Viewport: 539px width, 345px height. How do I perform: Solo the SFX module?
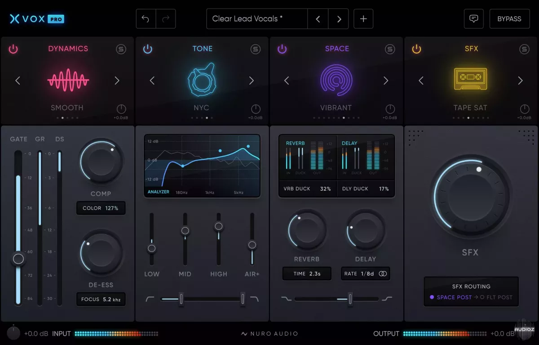click(x=524, y=49)
